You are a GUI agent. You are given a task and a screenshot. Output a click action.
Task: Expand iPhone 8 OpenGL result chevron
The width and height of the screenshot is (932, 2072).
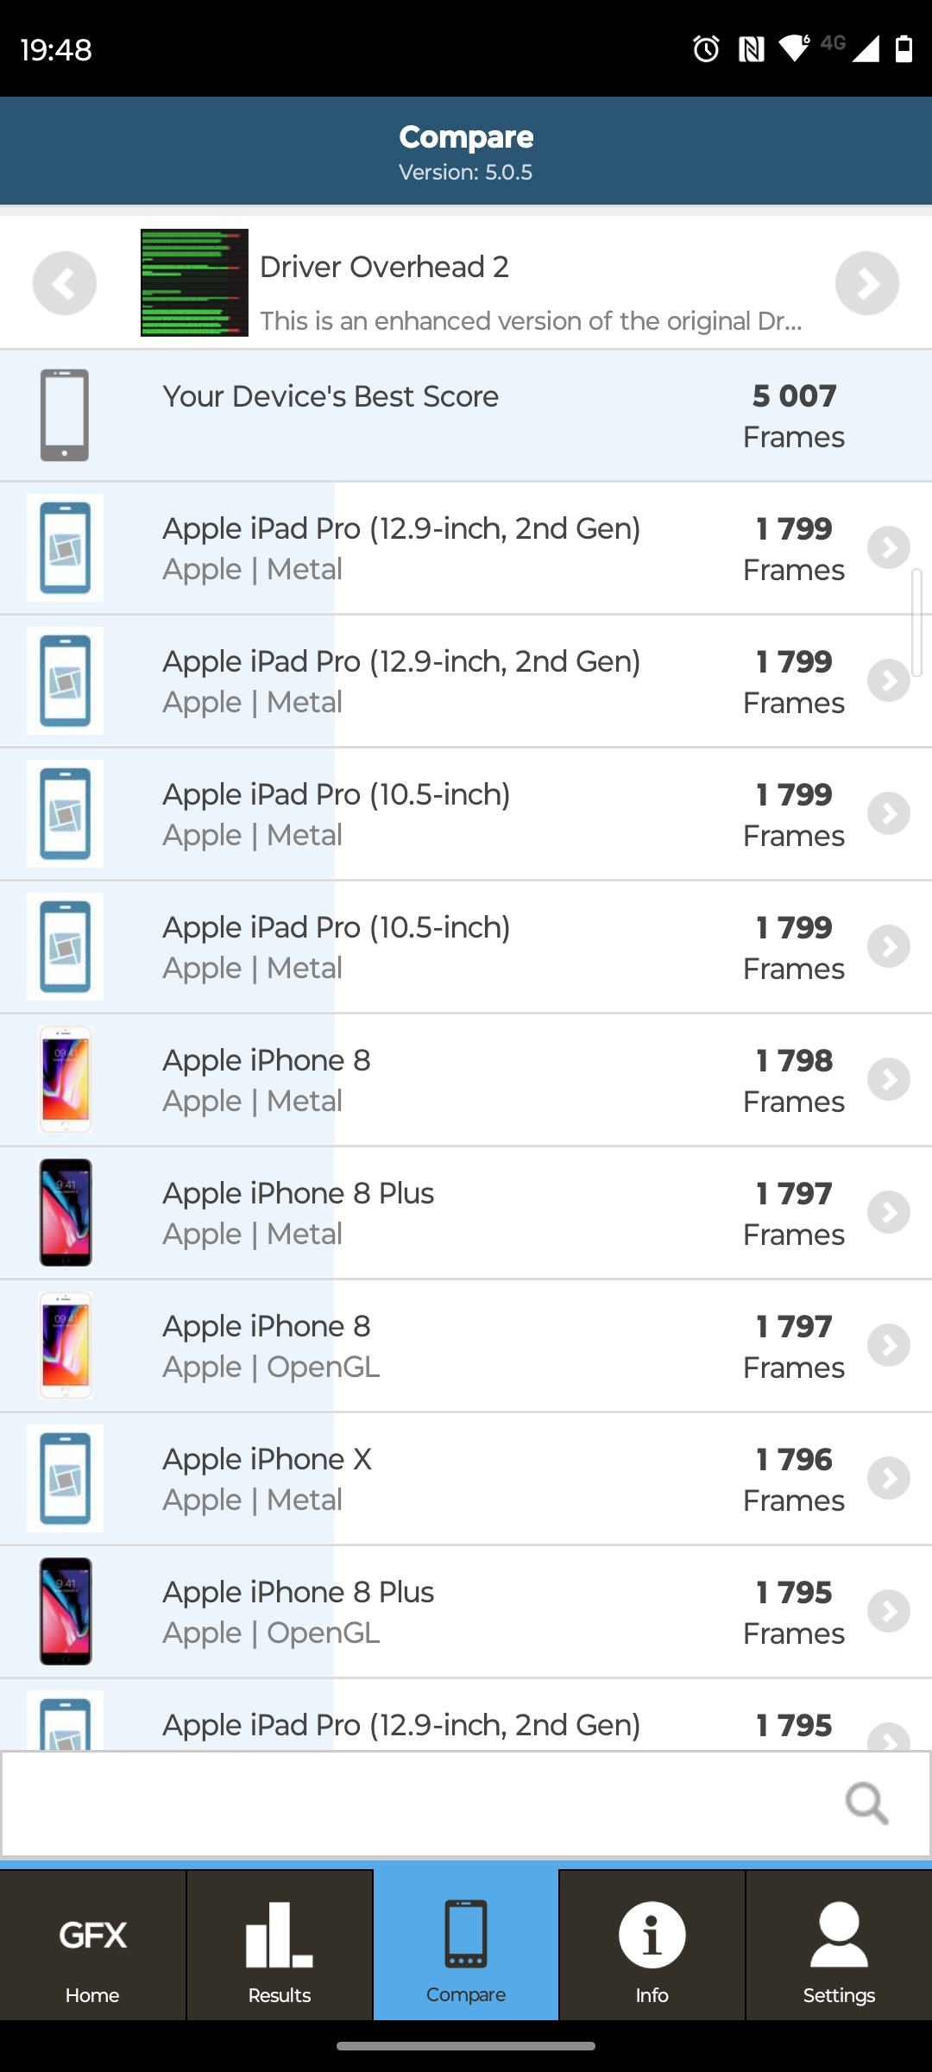[x=889, y=1346]
